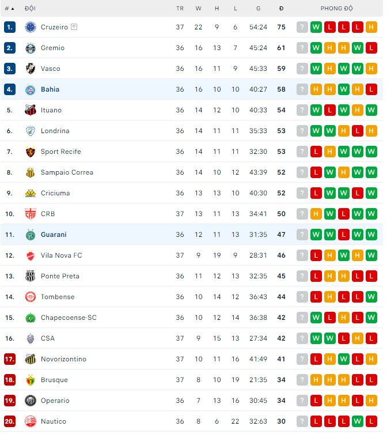Click Cruzeiro's green W form badge
387x434 pixels.
(316, 27)
